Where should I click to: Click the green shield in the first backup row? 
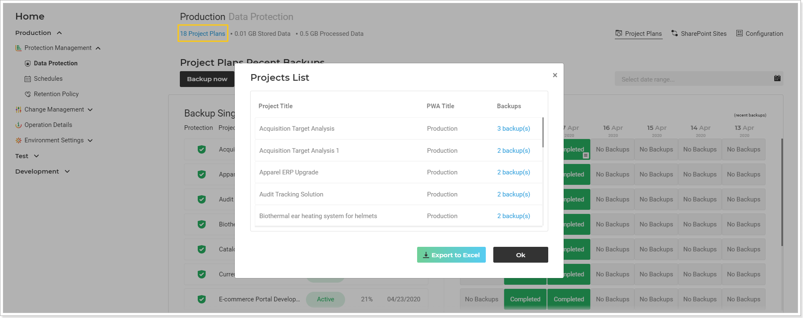201,149
